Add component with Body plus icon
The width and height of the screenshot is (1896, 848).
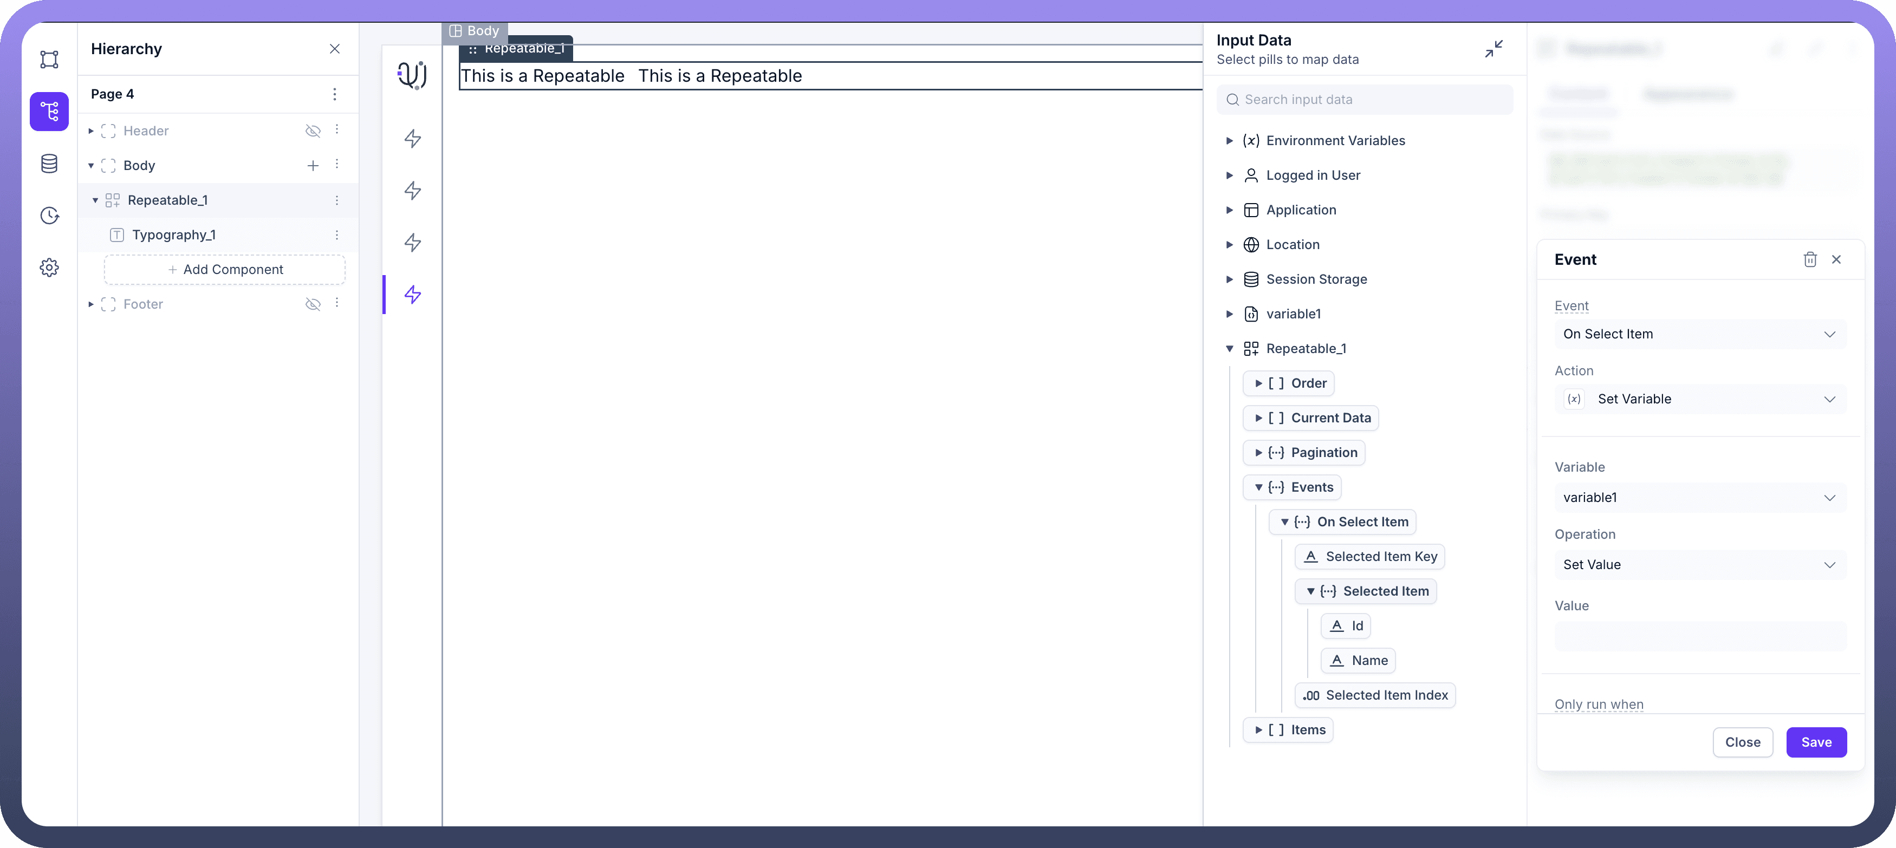pyautogui.click(x=313, y=166)
